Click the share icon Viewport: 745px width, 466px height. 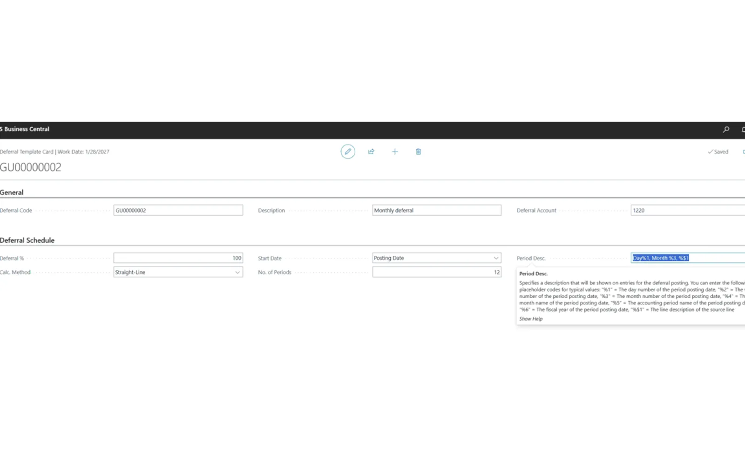pos(371,151)
